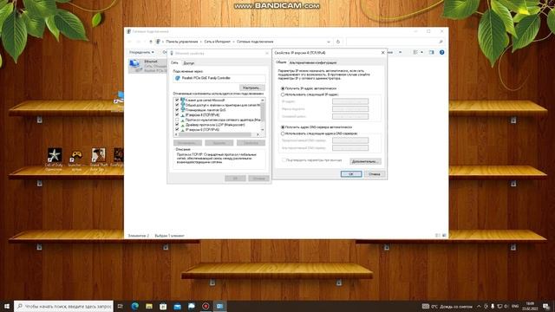The width and height of the screenshot is (555, 312).
Task: Open File Explorer from taskbar
Action: (x=149, y=306)
